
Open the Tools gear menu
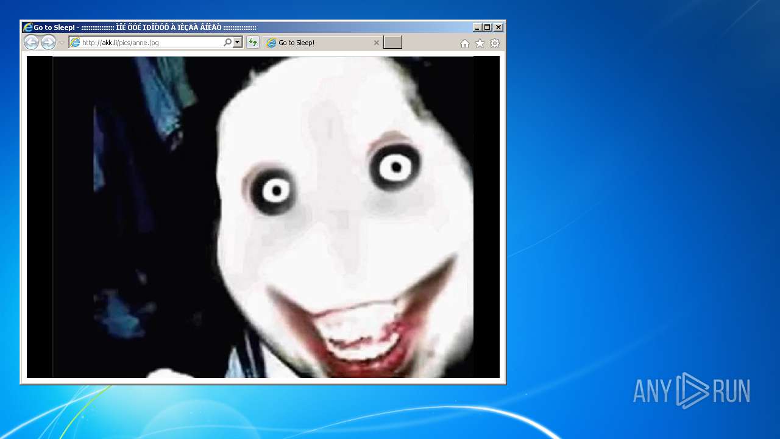point(495,43)
